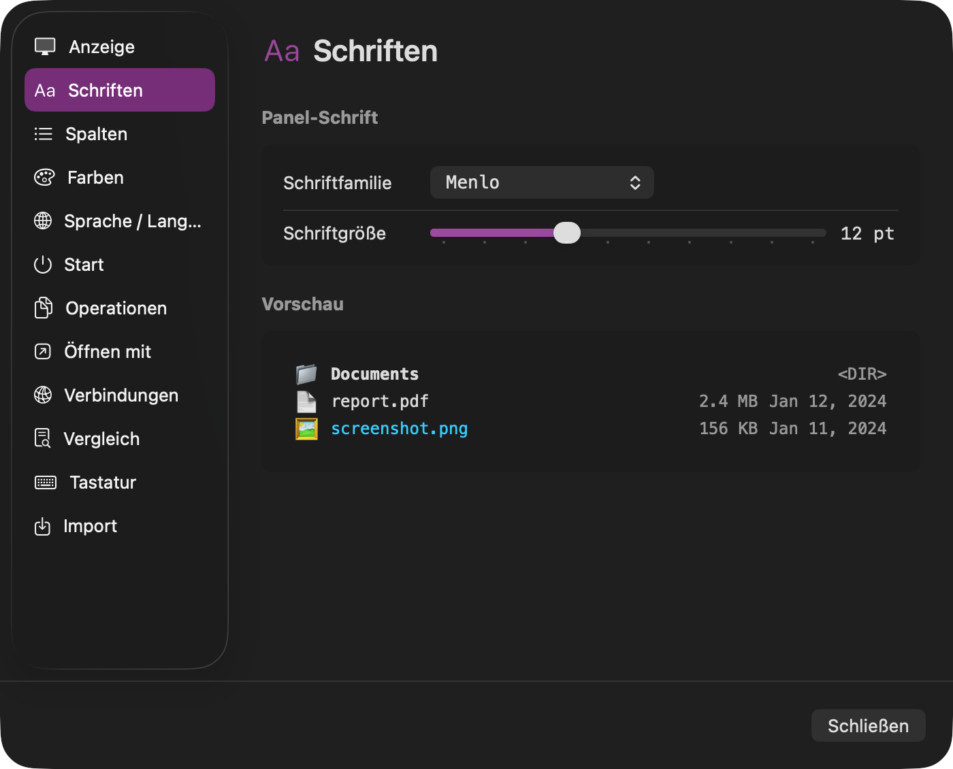Select the Operationen documents icon
Screen dimensions: 953x769
point(43,308)
